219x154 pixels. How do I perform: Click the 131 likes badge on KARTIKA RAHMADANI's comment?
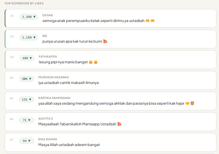27,99
